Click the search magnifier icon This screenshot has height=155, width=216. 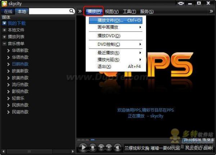72,11
